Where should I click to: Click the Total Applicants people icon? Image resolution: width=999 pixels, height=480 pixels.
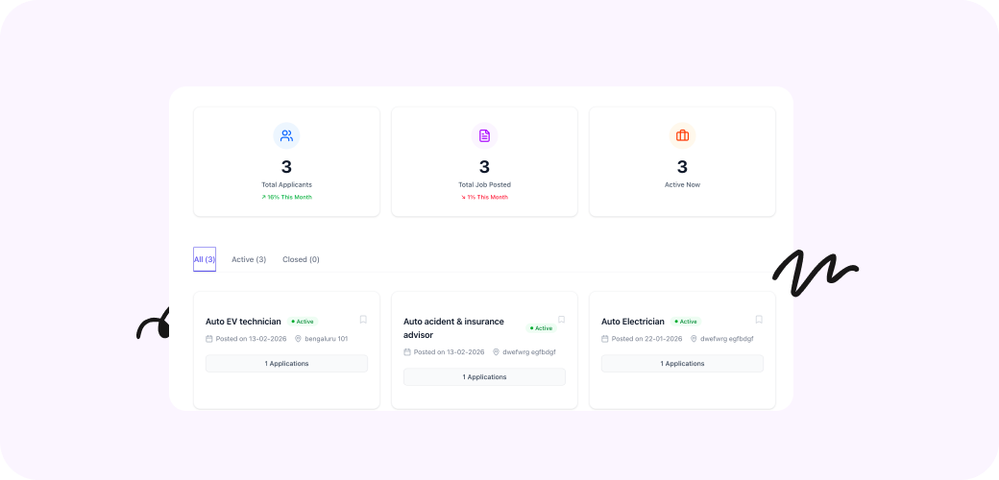(286, 135)
